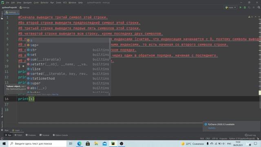This screenshot has width=261, height=147.
Task: Select completion suggestion 'sep='
Action: tap(68, 45)
